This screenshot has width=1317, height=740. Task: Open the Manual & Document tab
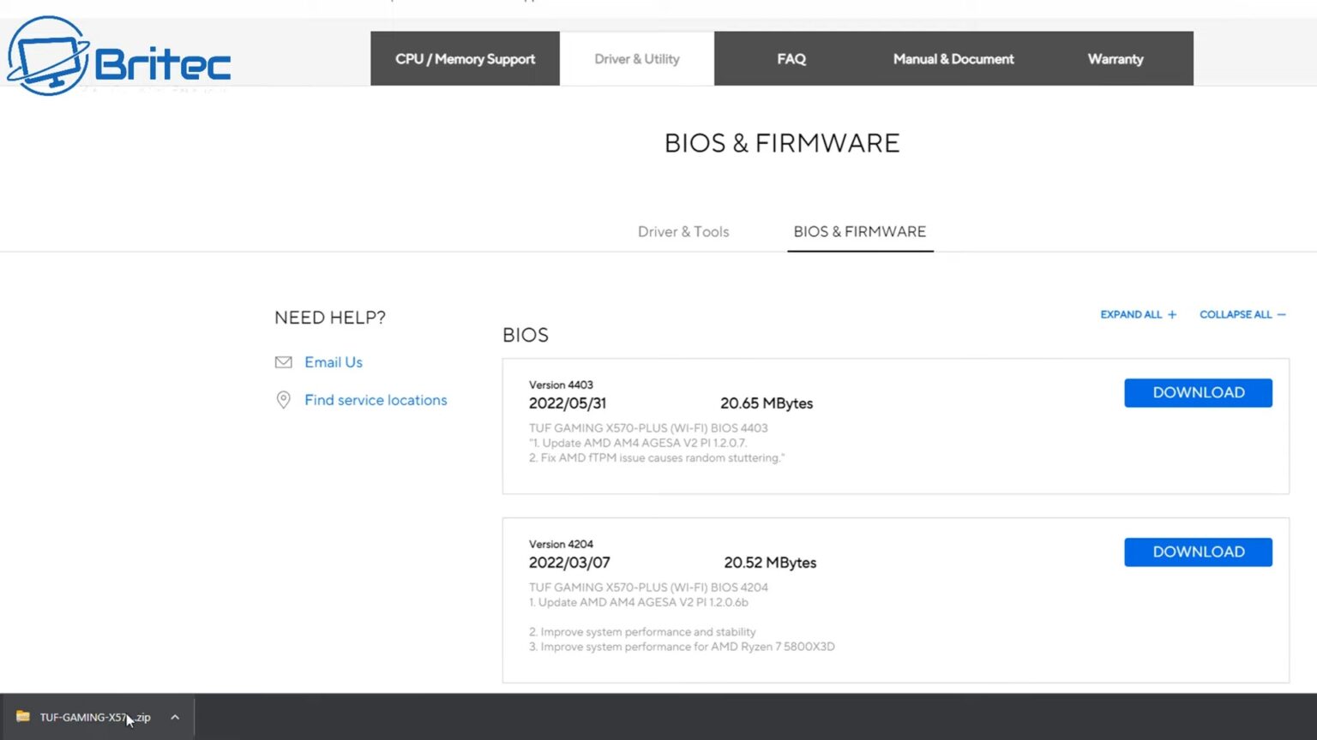coord(953,59)
